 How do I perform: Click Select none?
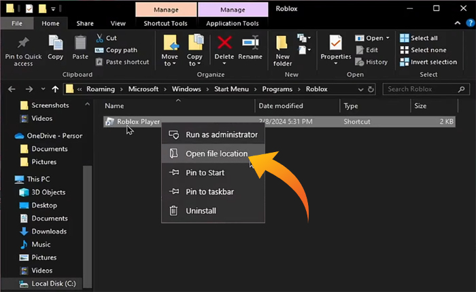[423, 50]
